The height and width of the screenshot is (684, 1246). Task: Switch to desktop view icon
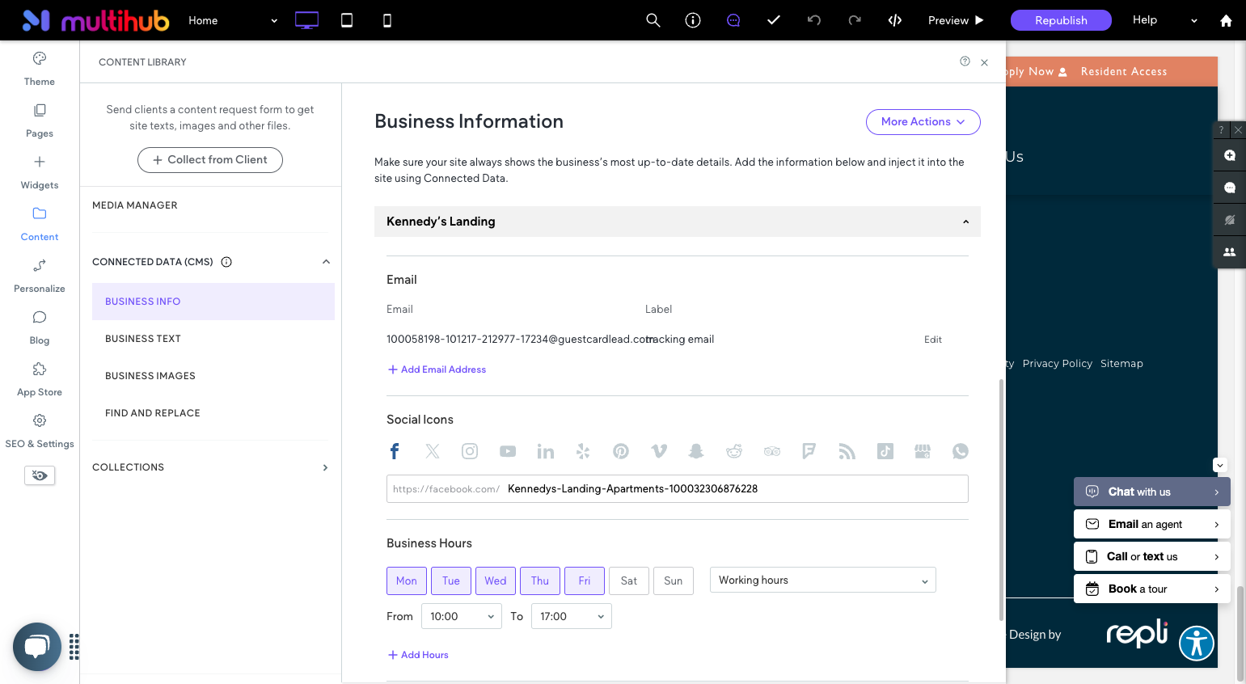306,20
